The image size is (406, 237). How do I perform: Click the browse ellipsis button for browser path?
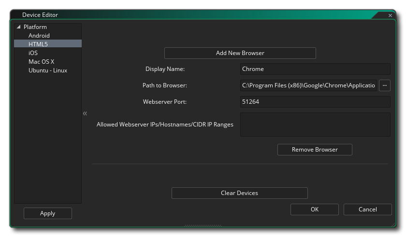click(x=384, y=85)
